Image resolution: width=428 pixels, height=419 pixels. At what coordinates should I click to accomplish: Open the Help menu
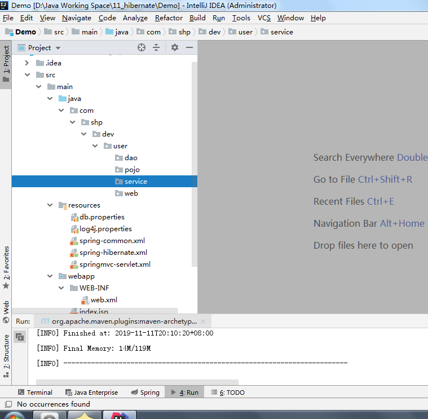coord(318,18)
